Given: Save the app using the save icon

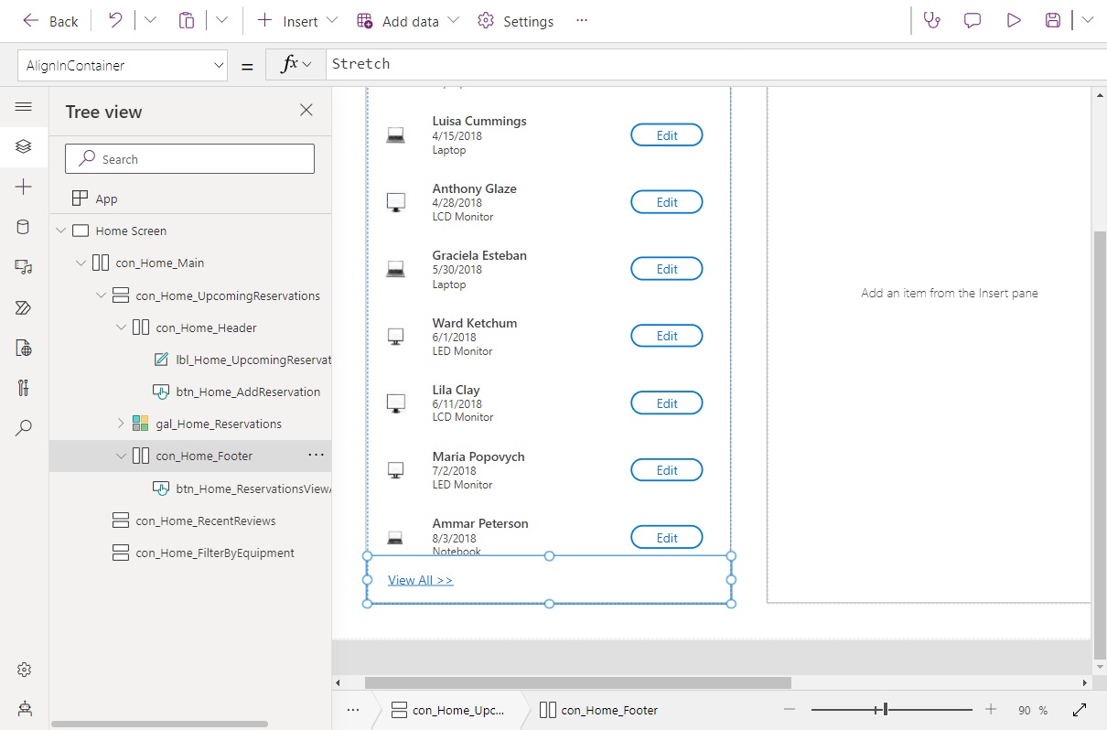Looking at the screenshot, I should pos(1052,20).
